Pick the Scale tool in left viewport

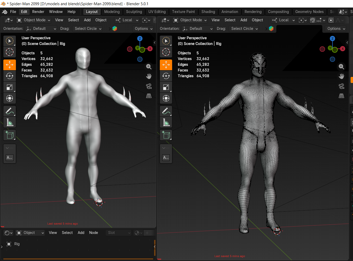click(x=10, y=87)
